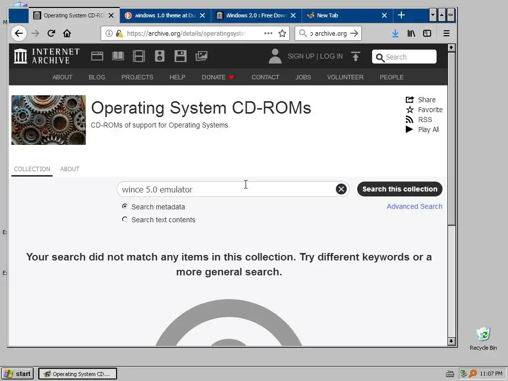The width and height of the screenshot is (508, 381).
Task: Click the Internet Archive top Search box
Action: [404, 57]
